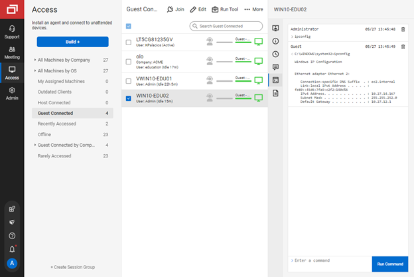Select Recently Accessed group

[72, 124]
